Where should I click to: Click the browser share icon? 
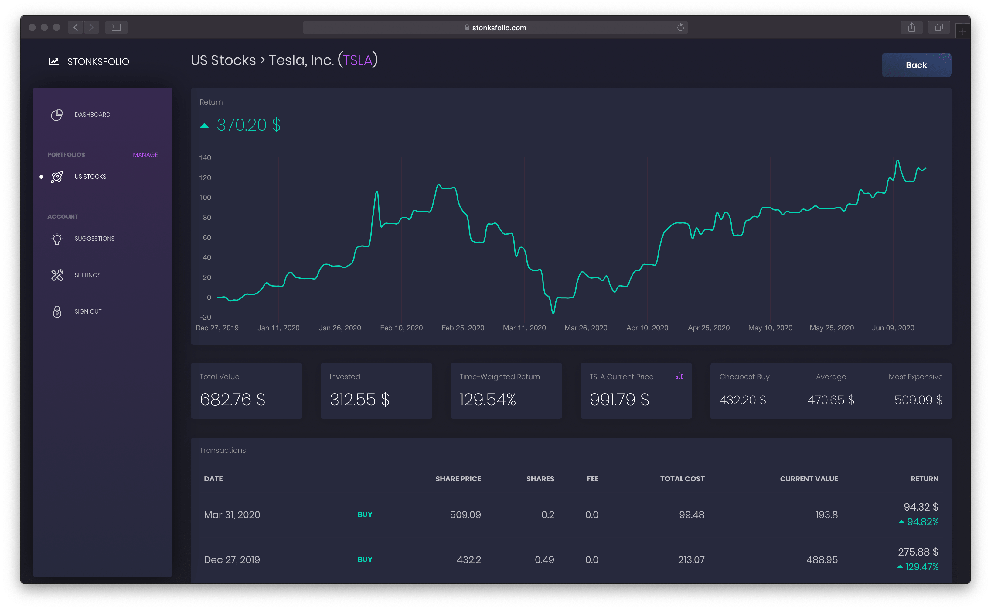(912, 27)
